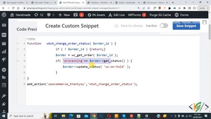
Task: Collapse the code fold at line 4
Action: [x=17, y=61]
